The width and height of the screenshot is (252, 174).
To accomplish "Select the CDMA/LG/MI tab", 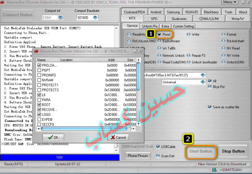I will [209, 19].
